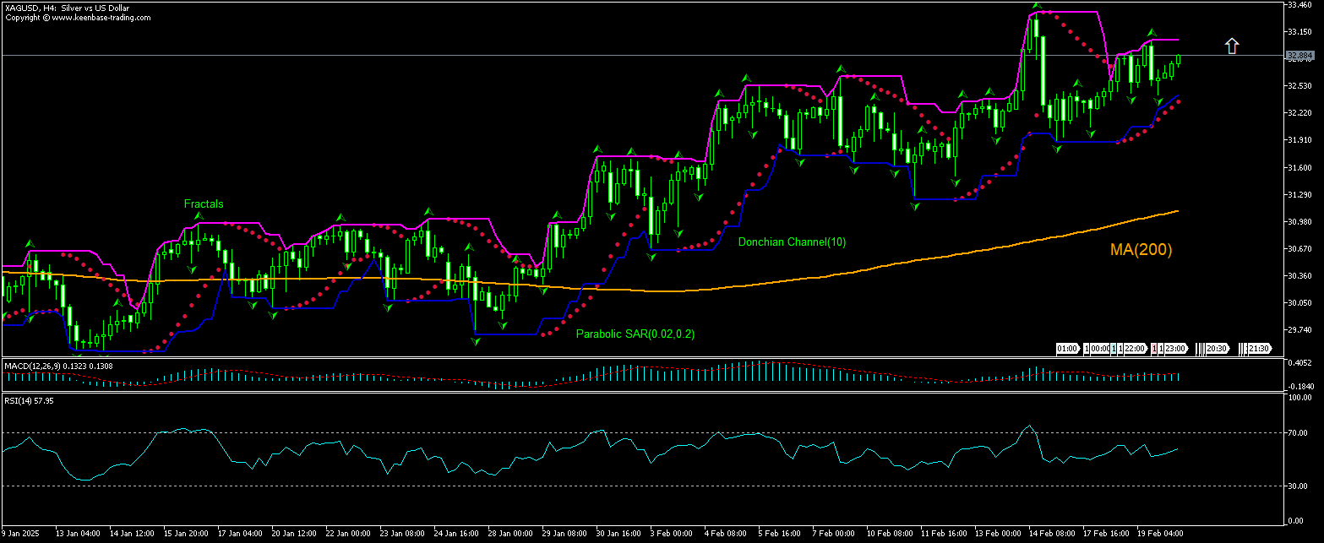Image resolution: width=1324 pixels, height=543 pixels.
Task: Click the 23:00 event time flag
Action: 1176,348
